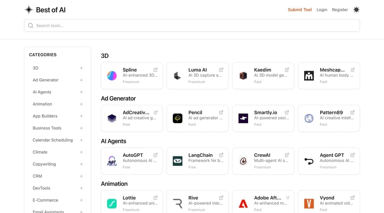
Task: Open the Smartly.io tool card title
Action: pyautogui.click(x=265, y=113)
